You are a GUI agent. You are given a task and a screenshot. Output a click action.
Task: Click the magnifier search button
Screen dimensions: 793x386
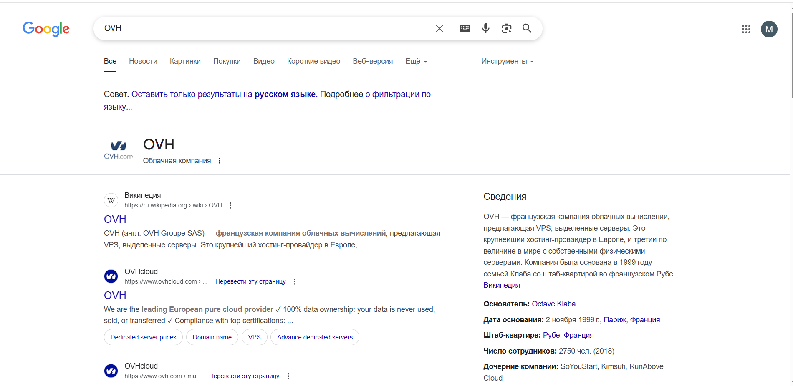click(x=527, y=28)
